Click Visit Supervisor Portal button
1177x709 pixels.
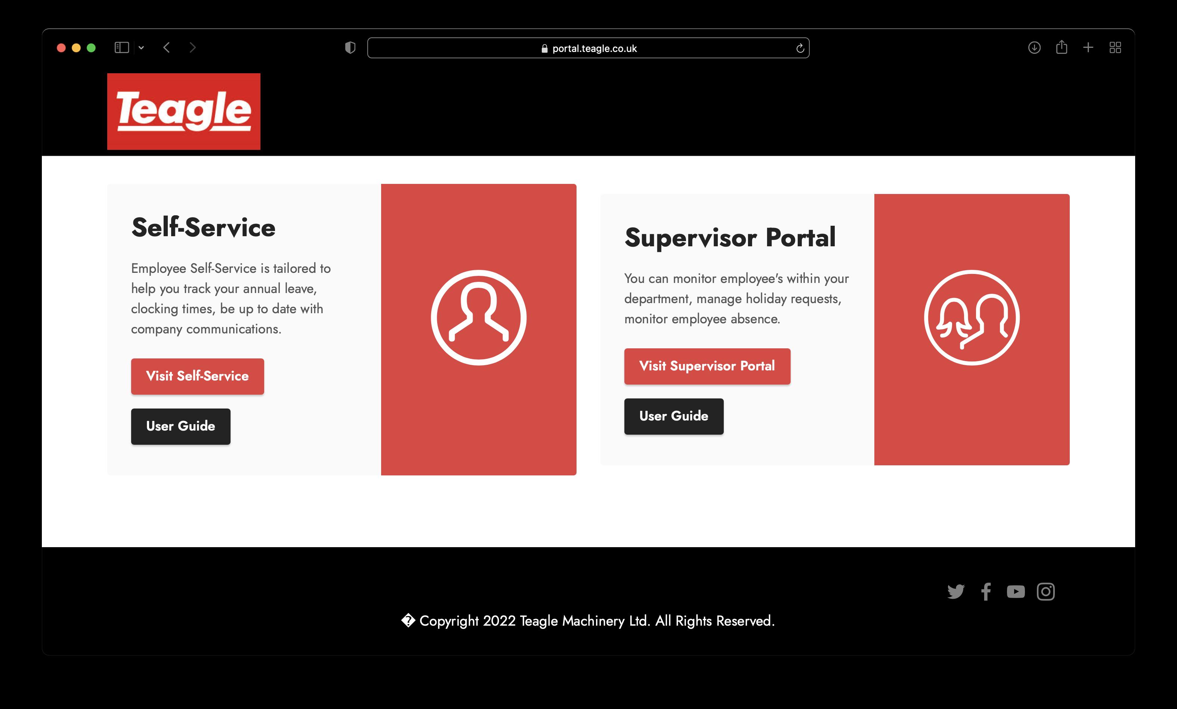(707, 366)
